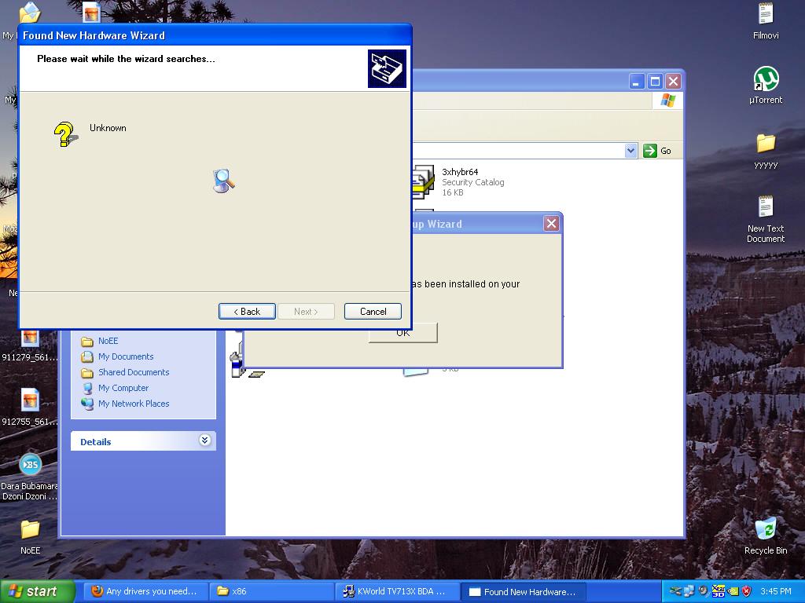The image size is (805, 603).
Task: Open the yyyyy folder on desktop
Action: pyautogui.click(x=766, y=144)
